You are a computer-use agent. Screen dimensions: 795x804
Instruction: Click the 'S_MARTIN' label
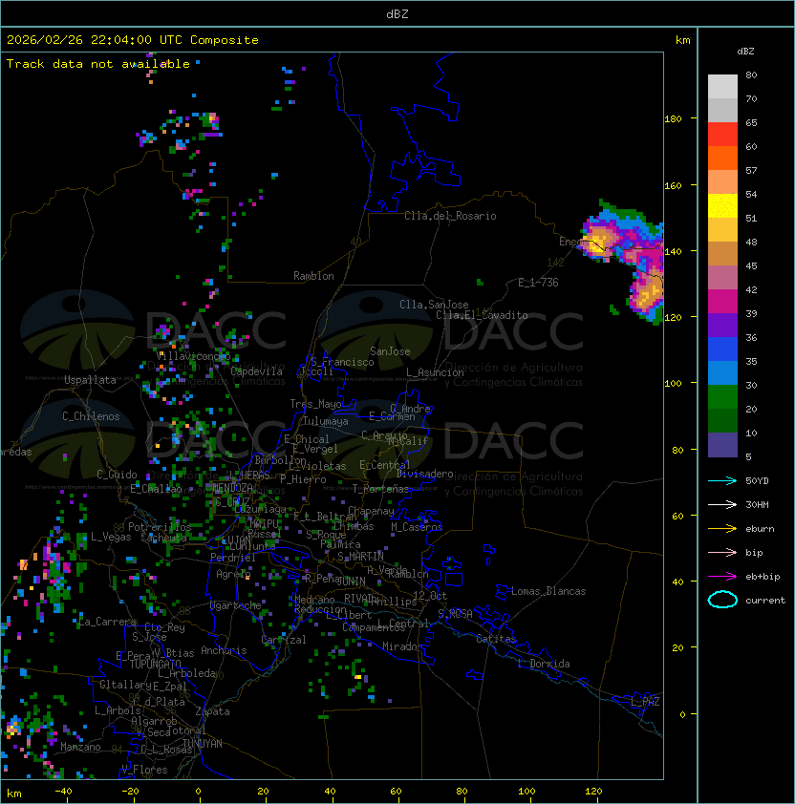[360, 556]
